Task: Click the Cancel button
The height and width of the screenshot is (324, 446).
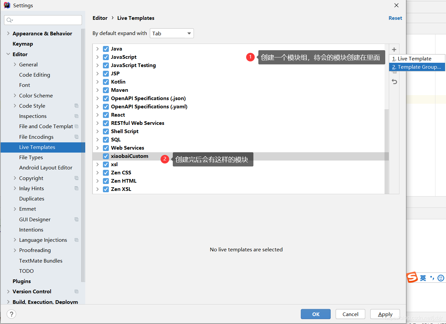Action: pos(351,314)
